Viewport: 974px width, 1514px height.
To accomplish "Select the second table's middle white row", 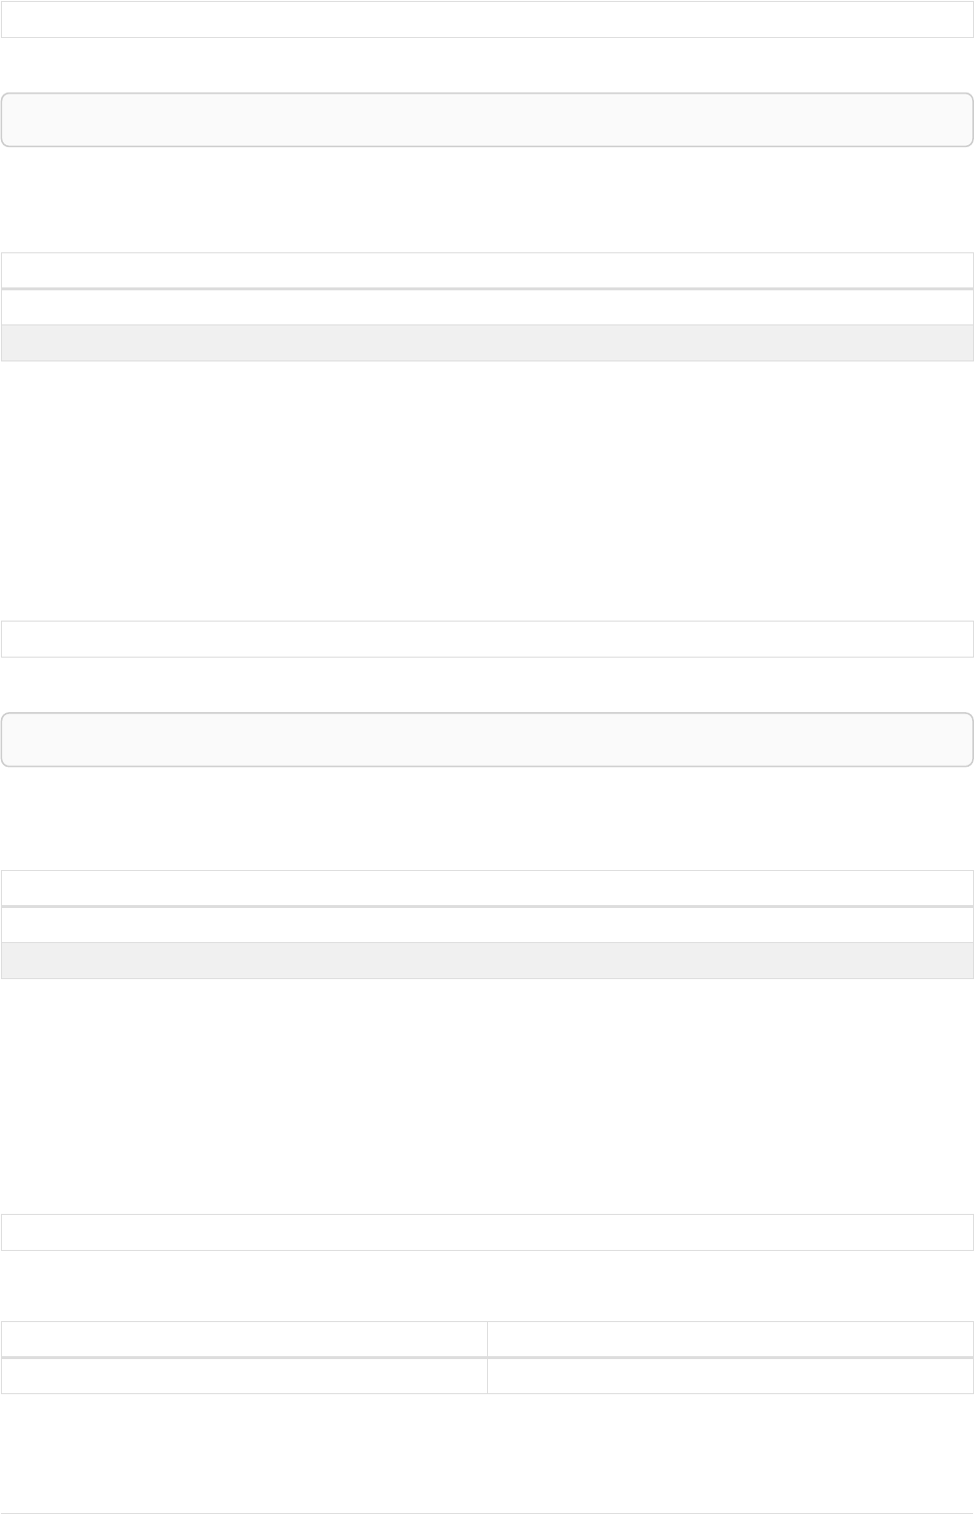I will 487,925.
